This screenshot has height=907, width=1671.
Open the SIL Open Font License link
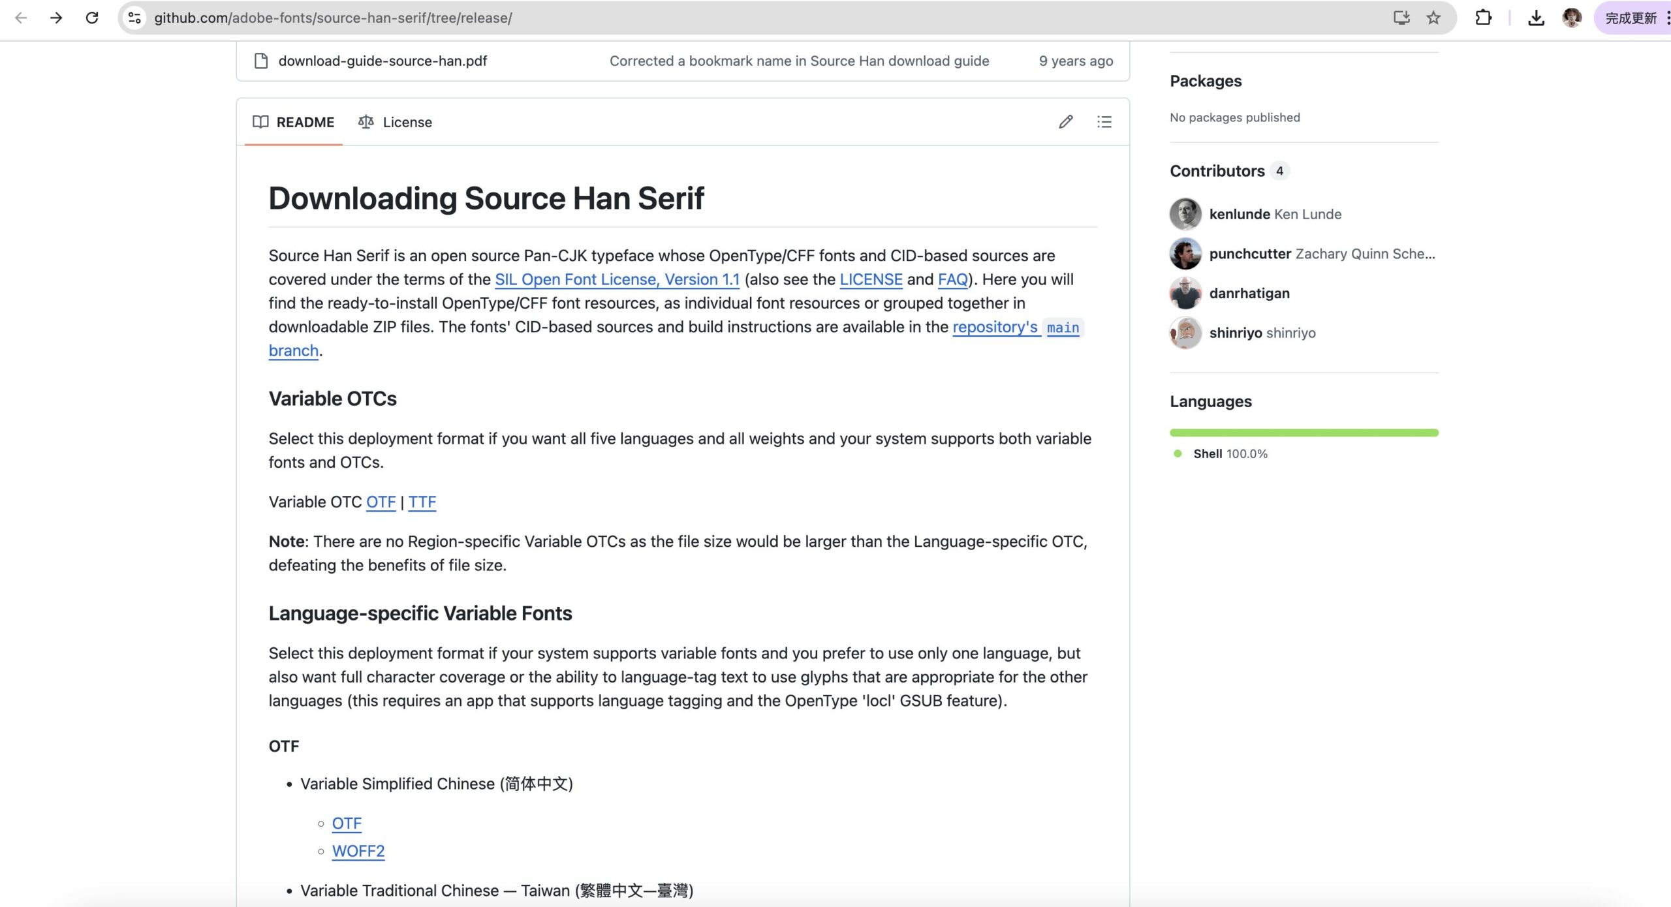coord(617,279)
